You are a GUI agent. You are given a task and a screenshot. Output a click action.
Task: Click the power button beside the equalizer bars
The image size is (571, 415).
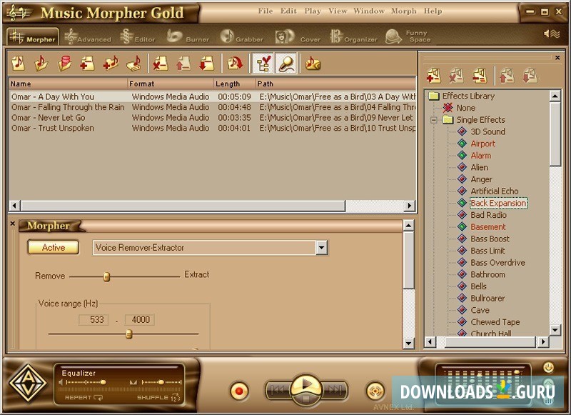(548, 367)
